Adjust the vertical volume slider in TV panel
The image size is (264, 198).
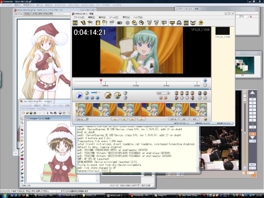(x=245, y=133)
